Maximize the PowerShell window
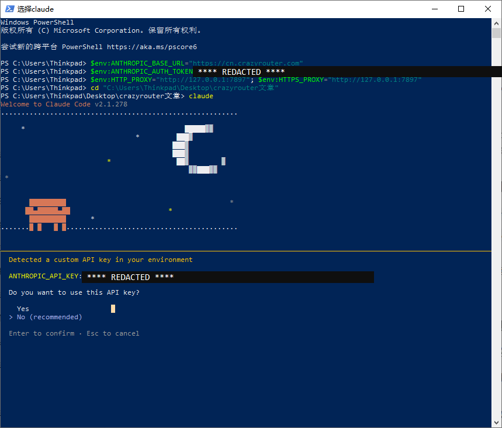The width and height of the screenshot is (502, 428). (x=461, y=9)
